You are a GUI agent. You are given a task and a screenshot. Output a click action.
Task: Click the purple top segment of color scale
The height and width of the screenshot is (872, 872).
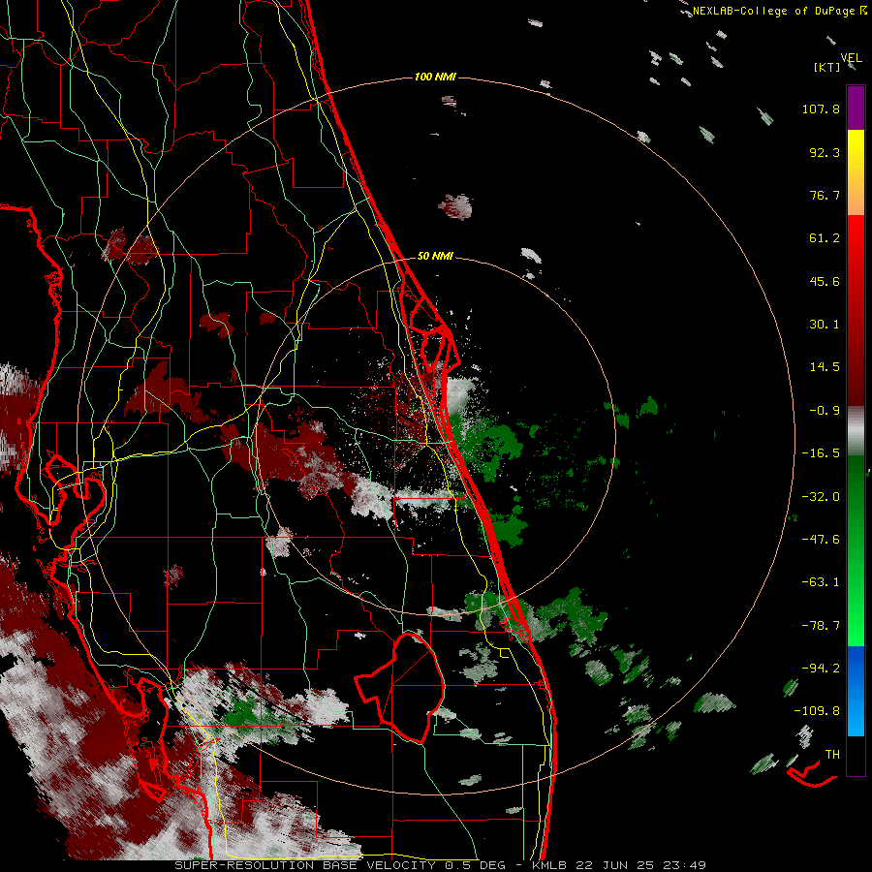point(856,108)
